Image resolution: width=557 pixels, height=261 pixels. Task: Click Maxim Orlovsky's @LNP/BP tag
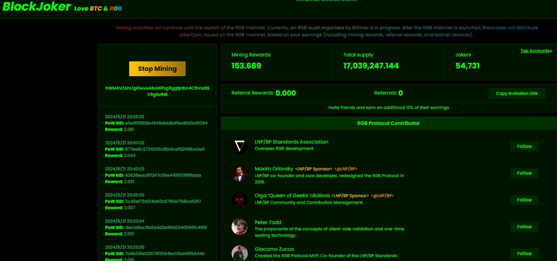[x=345, y=169]
